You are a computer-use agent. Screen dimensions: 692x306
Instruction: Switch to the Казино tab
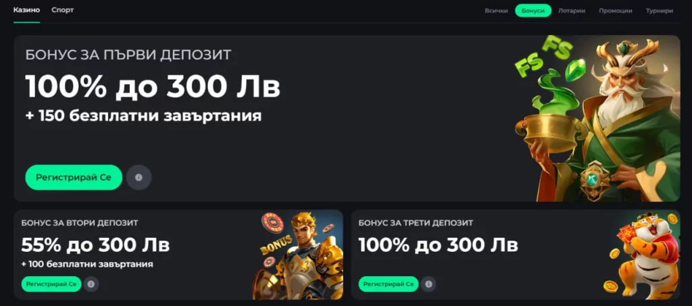coord(26,10)
